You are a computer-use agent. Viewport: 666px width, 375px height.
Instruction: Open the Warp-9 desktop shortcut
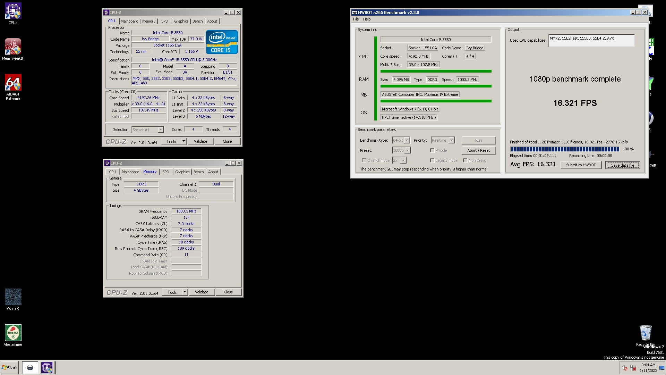13,299
